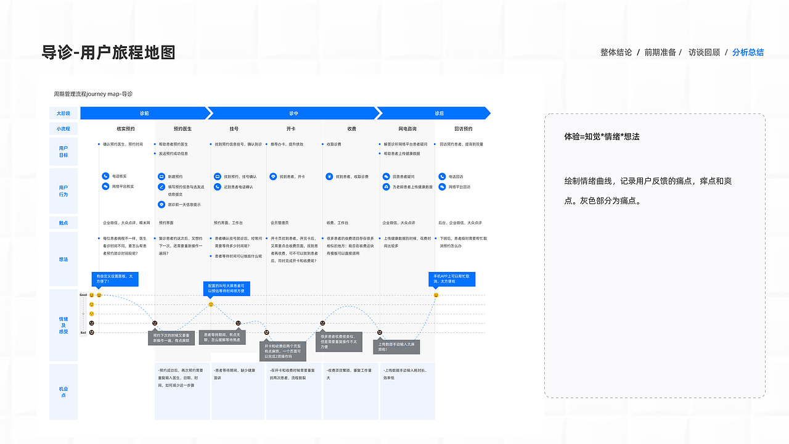Screen dimensions: 789x444
Task: Select the 找到患者，开卡 badge icon
Action: pos(272,176)
